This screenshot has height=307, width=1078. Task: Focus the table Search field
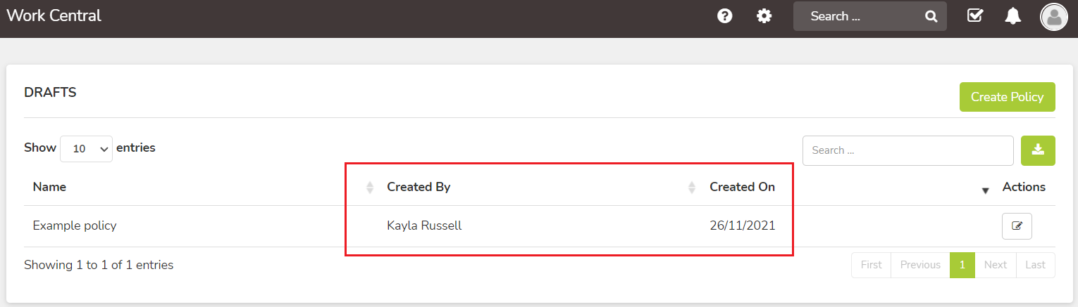(907, 150)
